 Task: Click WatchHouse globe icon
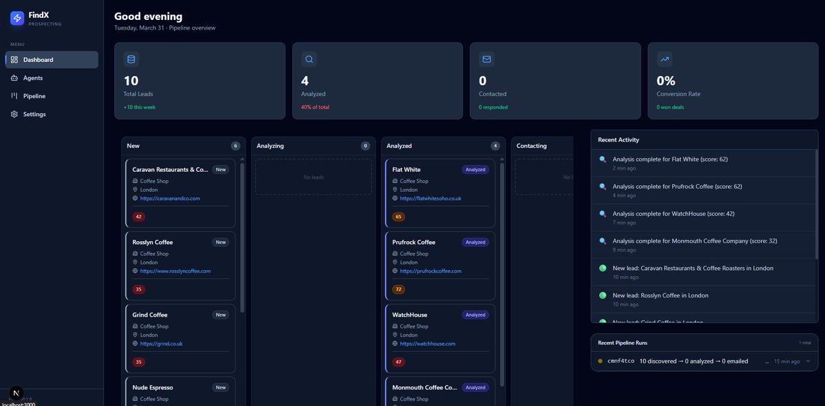(395, 343)
